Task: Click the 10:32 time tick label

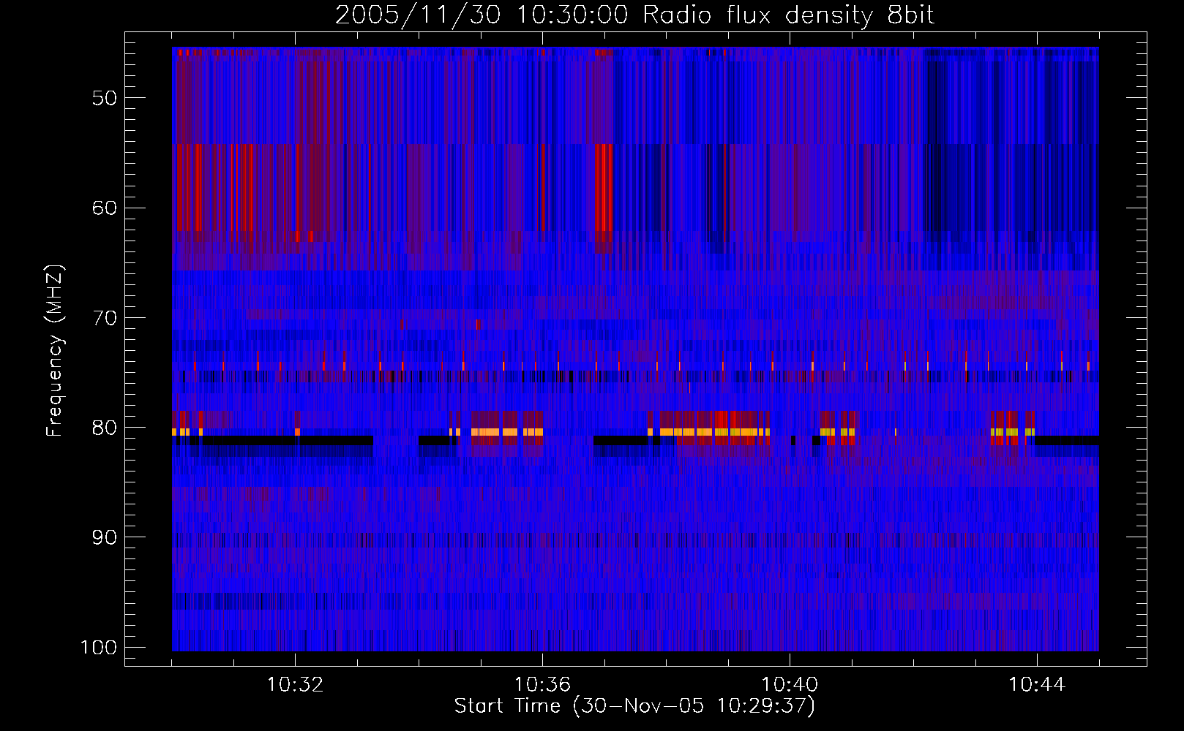Action: [x=295, y=685]
